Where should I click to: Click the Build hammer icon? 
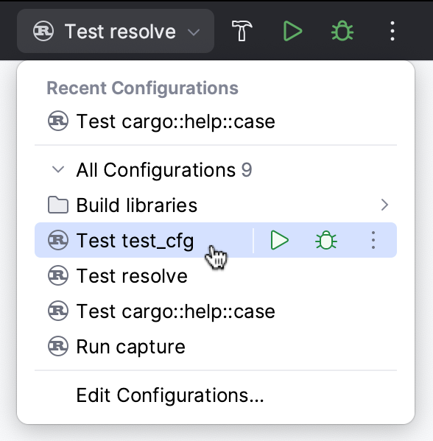(242, 31)
